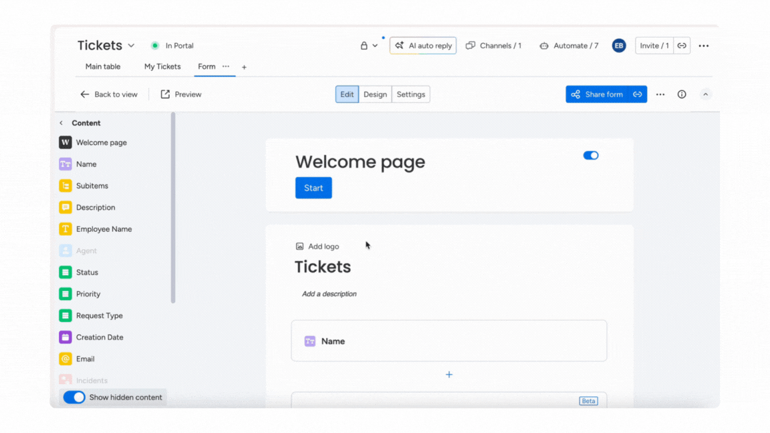Add question with plus below Name card
The width and height of the screenshot is (770, 433).
449,375
